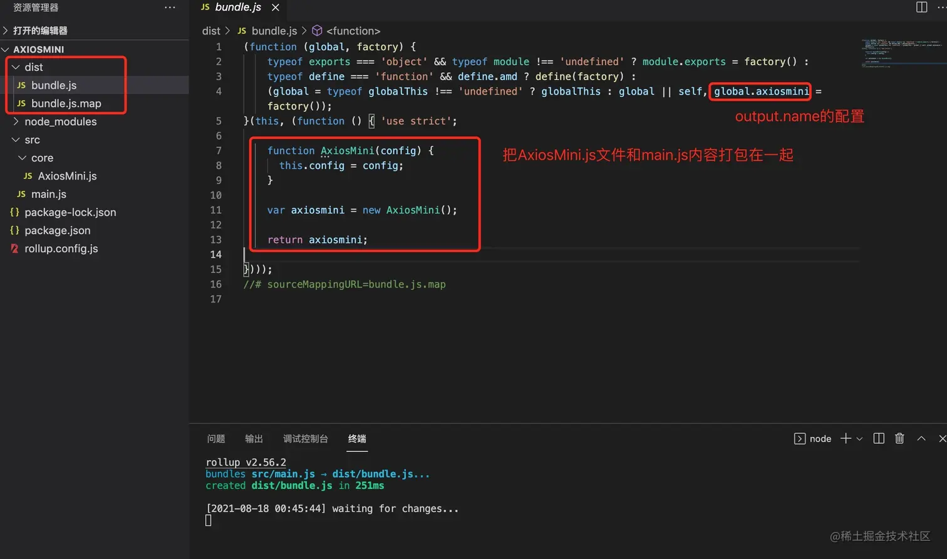947x559 pixels.
Task: Click the 'rollup v2.56.2' terminal line
Action: (x=246, y=463)
